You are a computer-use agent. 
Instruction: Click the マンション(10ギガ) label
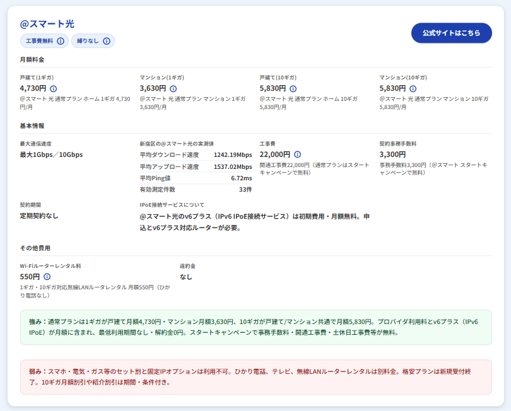click(403, 78)
